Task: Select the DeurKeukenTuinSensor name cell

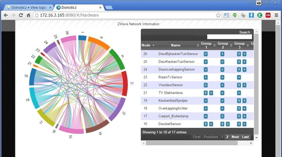Action: click(177, 62)
